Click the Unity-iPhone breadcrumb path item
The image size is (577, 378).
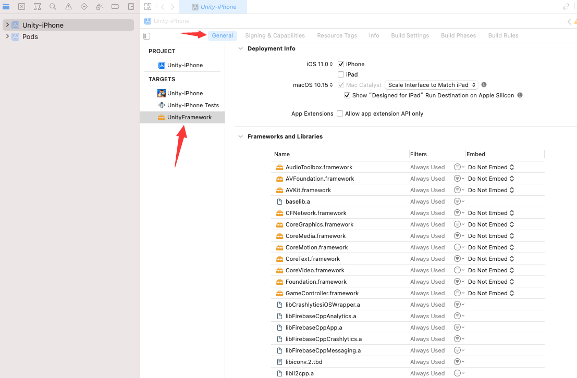point(167,21)
